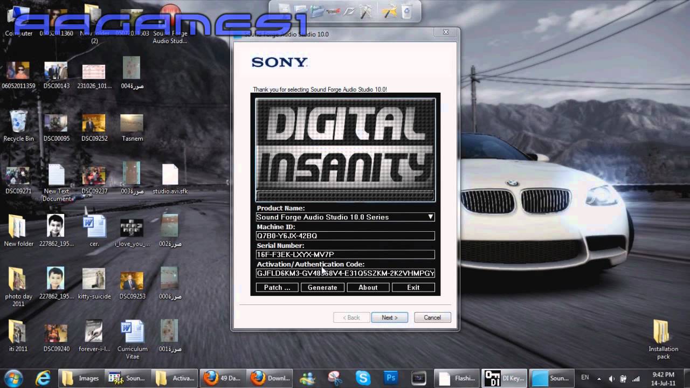Select the i_love_you_... image thumbnail
The height and width of the screenshot is (388, 690).
click(132, 231)
